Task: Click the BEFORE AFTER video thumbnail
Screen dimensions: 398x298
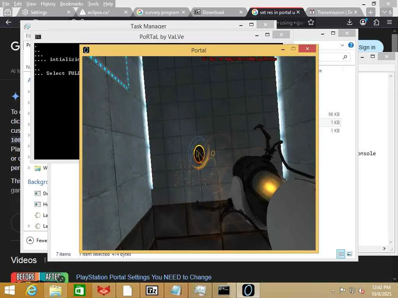Action: coord(40,277)
